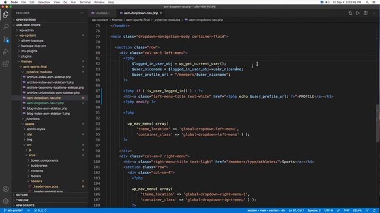Open the File menu

click(x=24, y=2)
